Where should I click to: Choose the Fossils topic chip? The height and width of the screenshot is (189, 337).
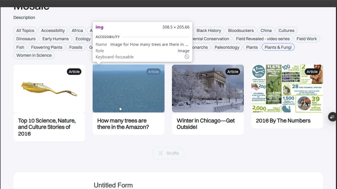click(x=76, y=47)
